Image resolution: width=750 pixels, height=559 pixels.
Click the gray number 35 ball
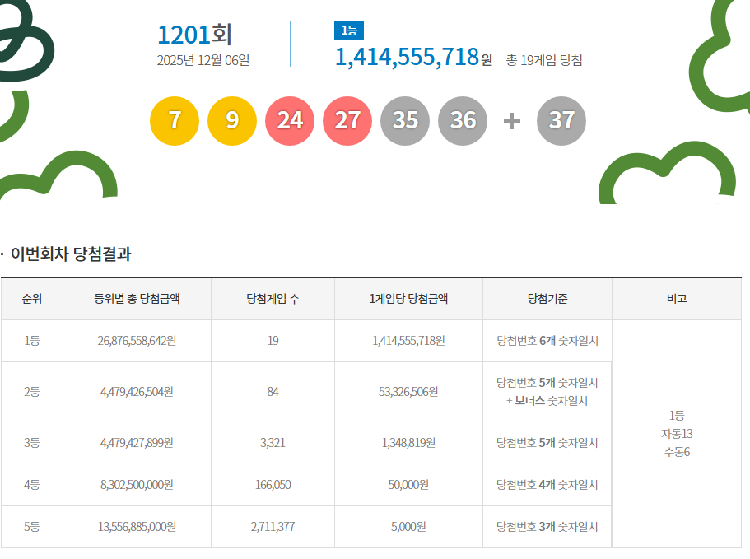click(x=405, y=120)
